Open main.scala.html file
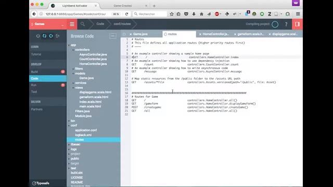The image size is (333, 187). pos(90,106)
